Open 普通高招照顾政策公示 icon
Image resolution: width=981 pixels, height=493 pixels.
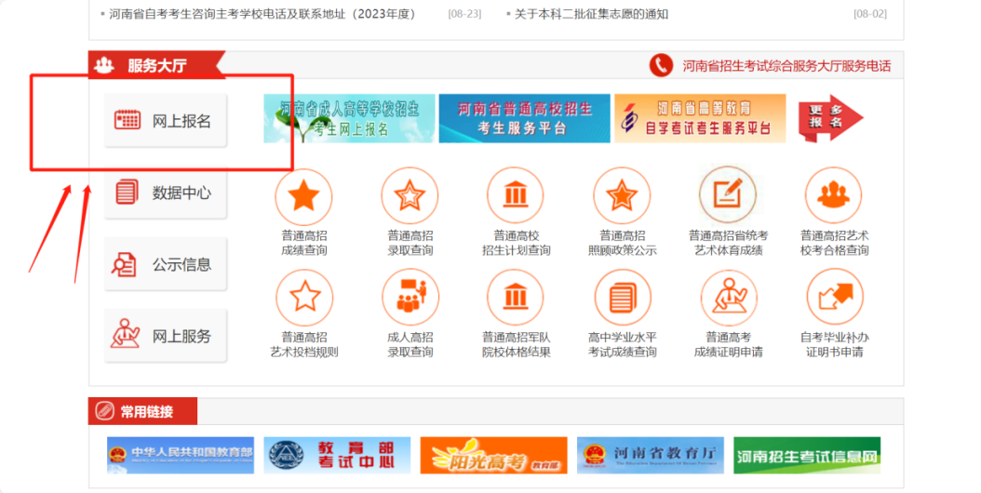tap(622, 195)
